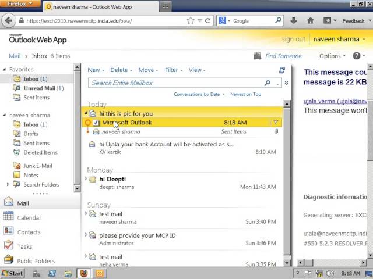Go to the Firefox home page icon
The width and height of the screenshot is (373, 279).
310,21
